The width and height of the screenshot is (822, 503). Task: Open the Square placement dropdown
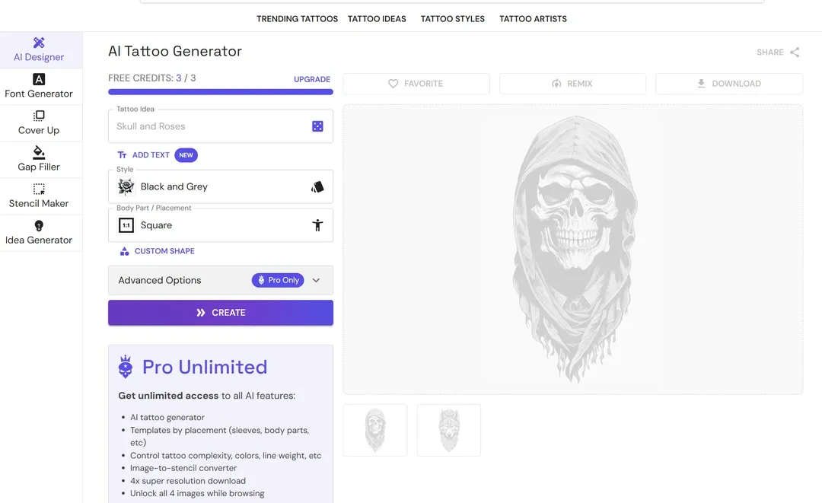(221, 225)
